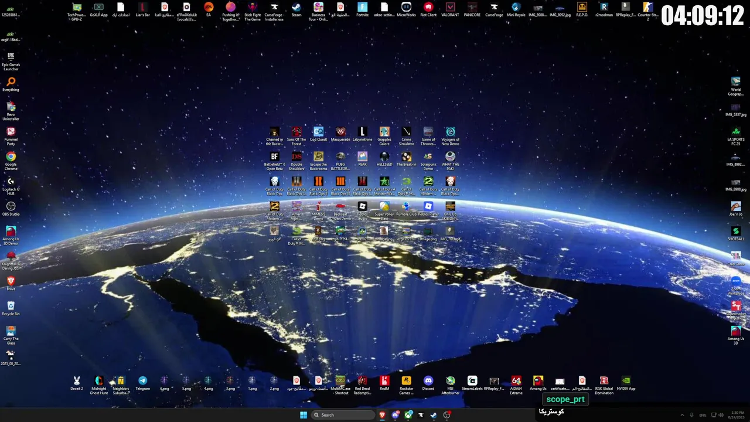750x422 pixels.
Task: Open the Recycle Bin
Action: tap(11, 309)
